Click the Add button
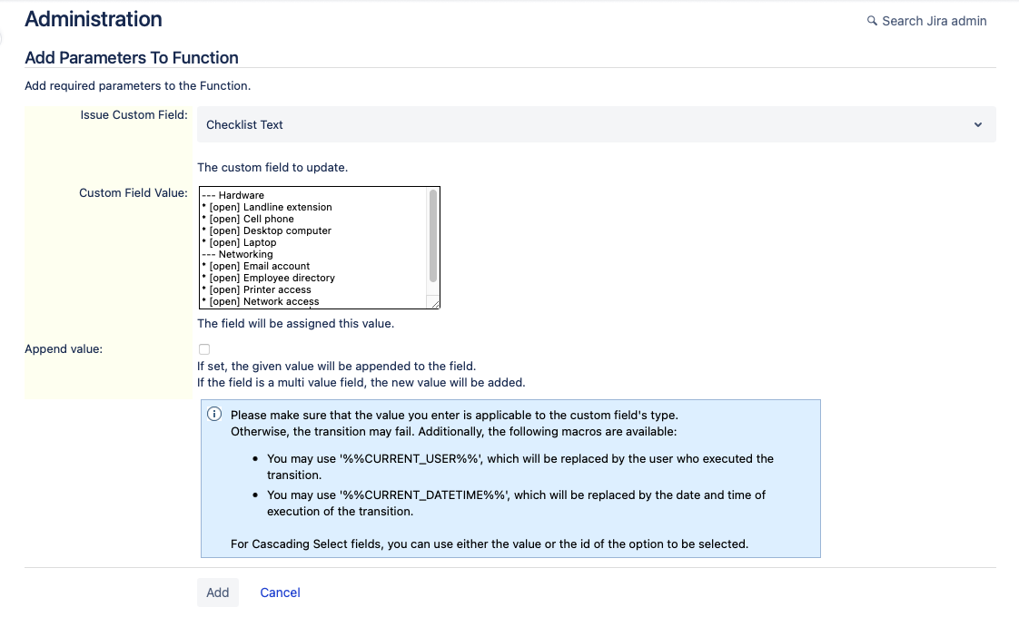 coord(218,593)
